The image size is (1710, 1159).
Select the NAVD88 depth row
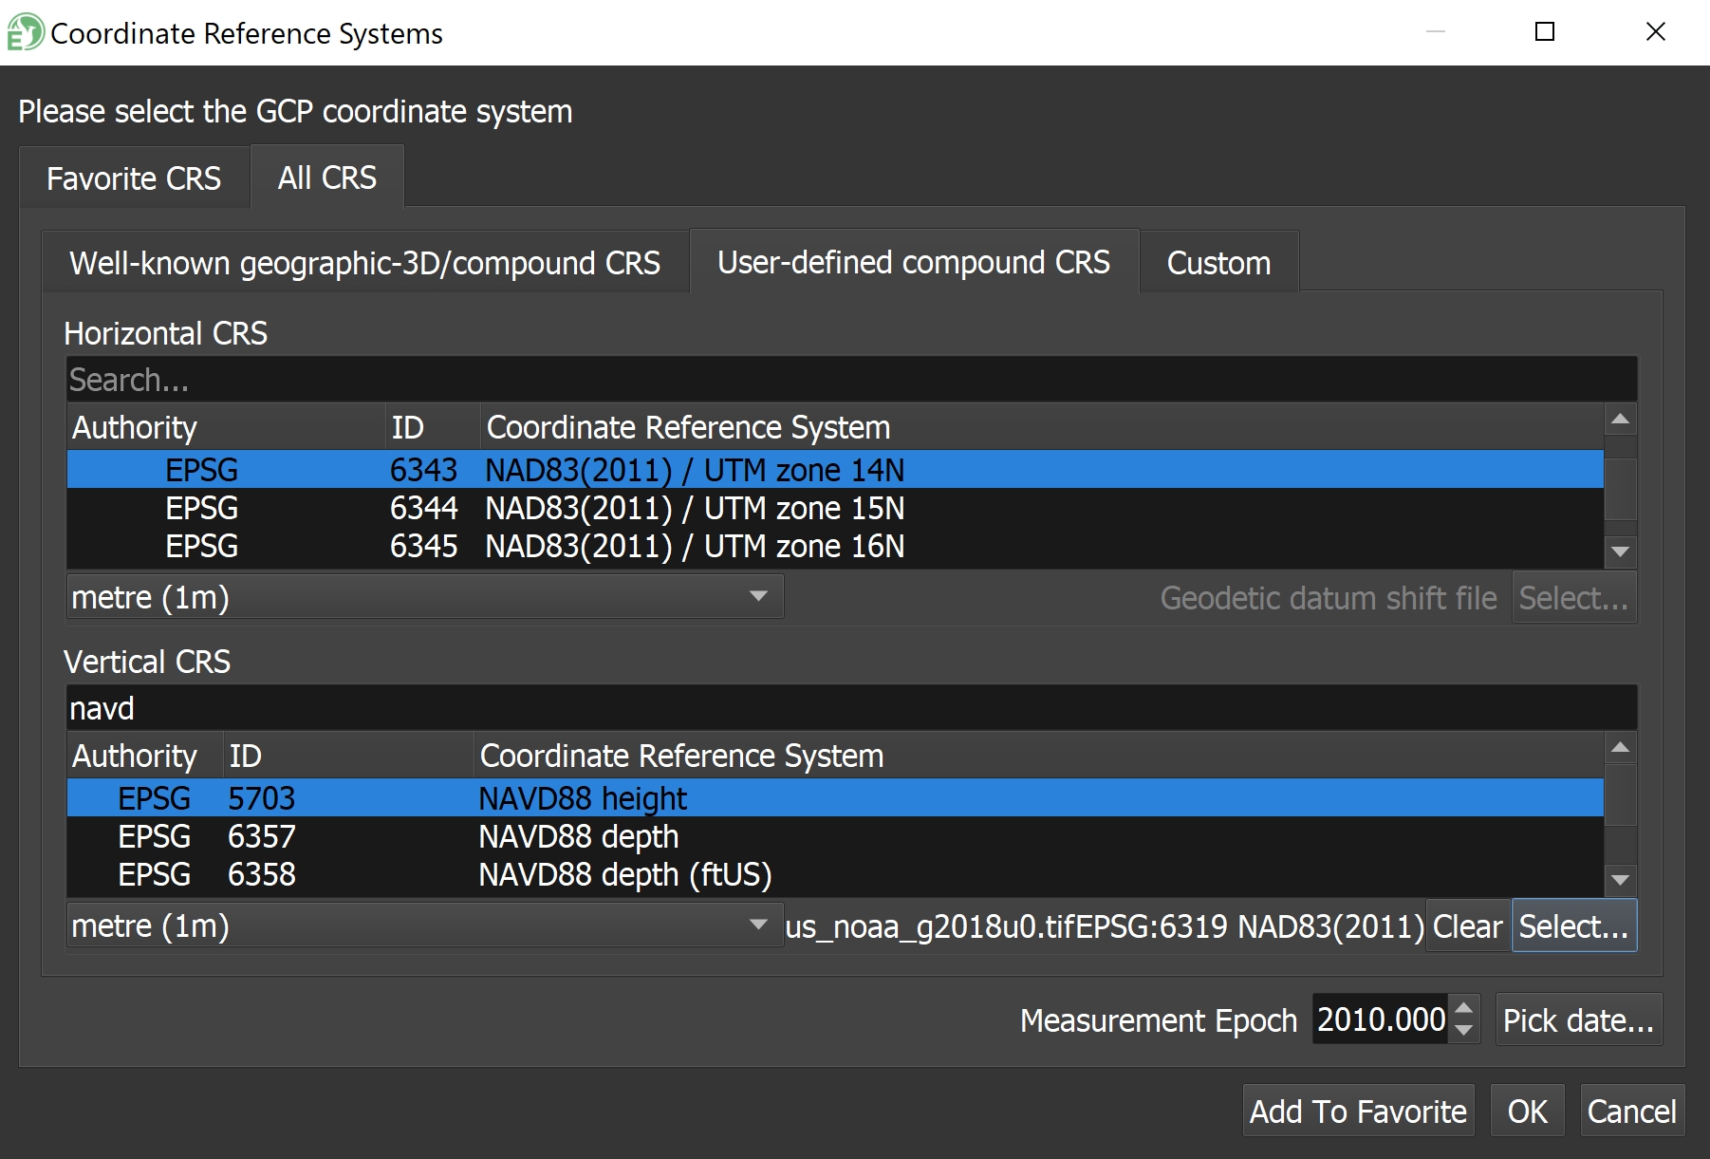click(578, 837)
